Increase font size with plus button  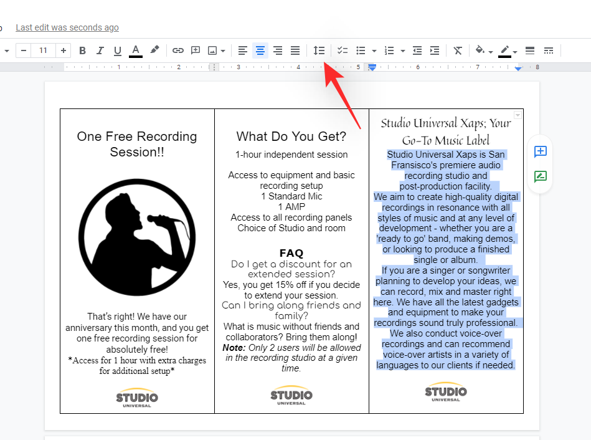click(x=64, y=50)
